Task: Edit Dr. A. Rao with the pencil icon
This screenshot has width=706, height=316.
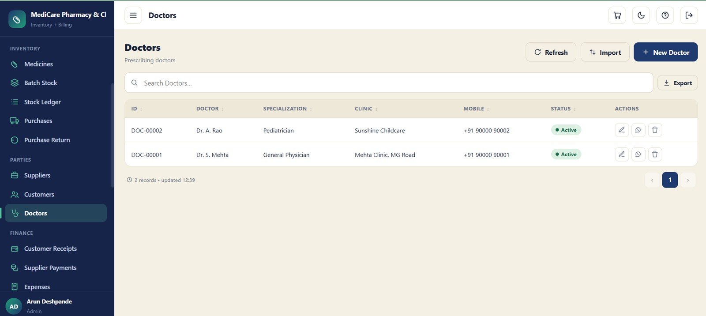Action: (622, 130)
